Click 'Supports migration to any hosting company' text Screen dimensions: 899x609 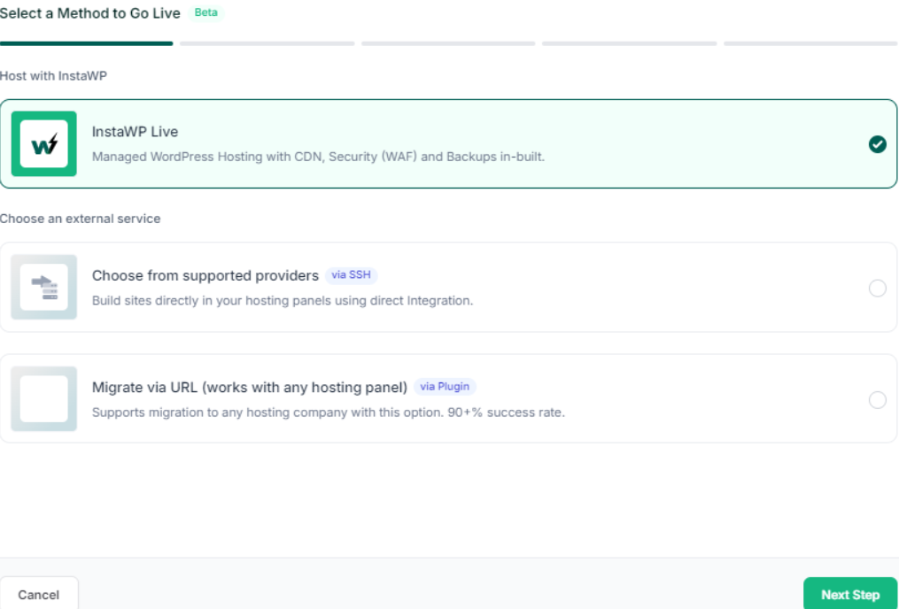tap(329, 412)
